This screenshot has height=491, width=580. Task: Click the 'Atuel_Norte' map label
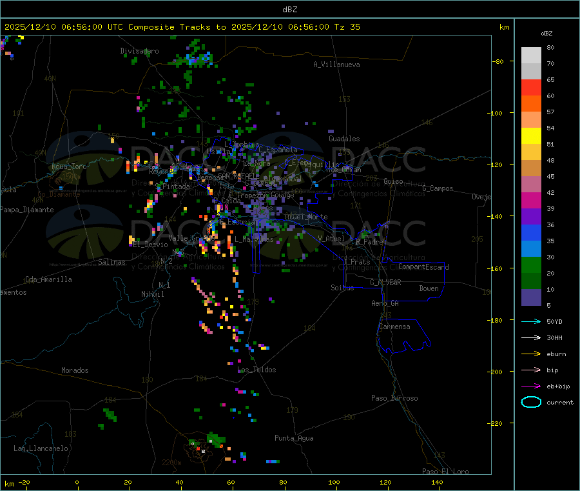306,217
